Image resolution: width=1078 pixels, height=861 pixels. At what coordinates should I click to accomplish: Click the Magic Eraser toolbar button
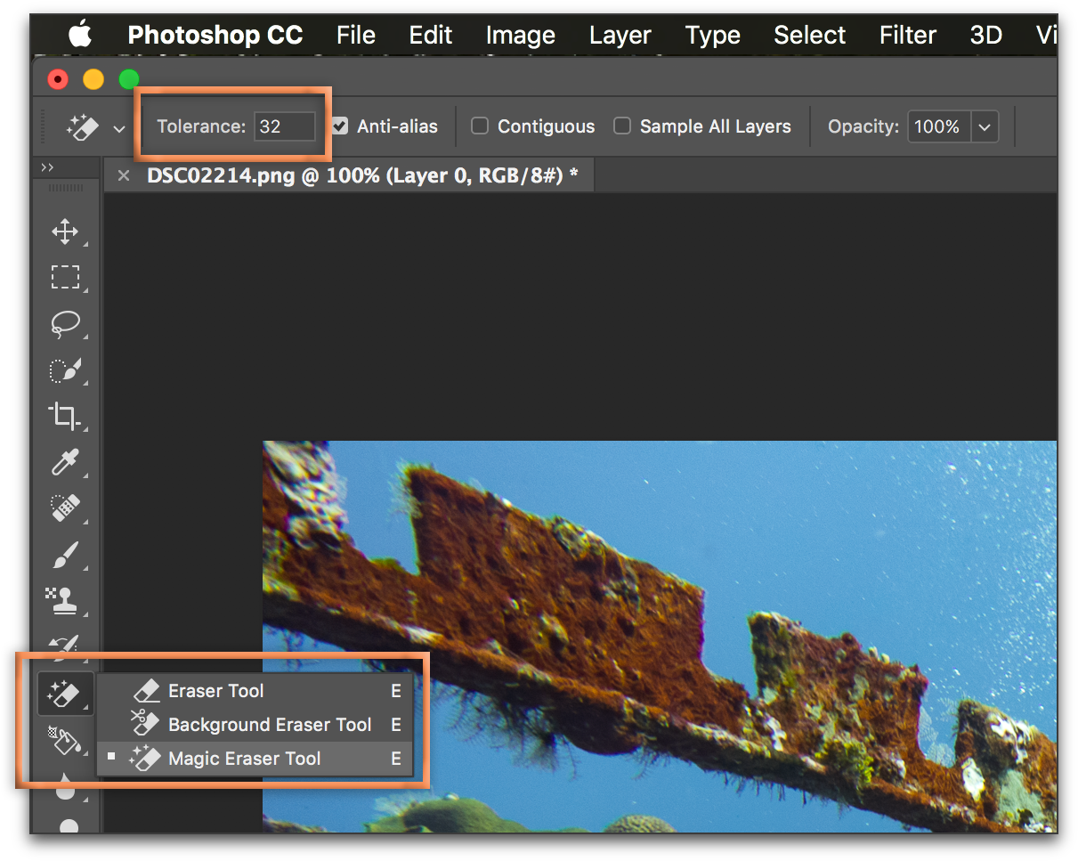click(65, 692)
